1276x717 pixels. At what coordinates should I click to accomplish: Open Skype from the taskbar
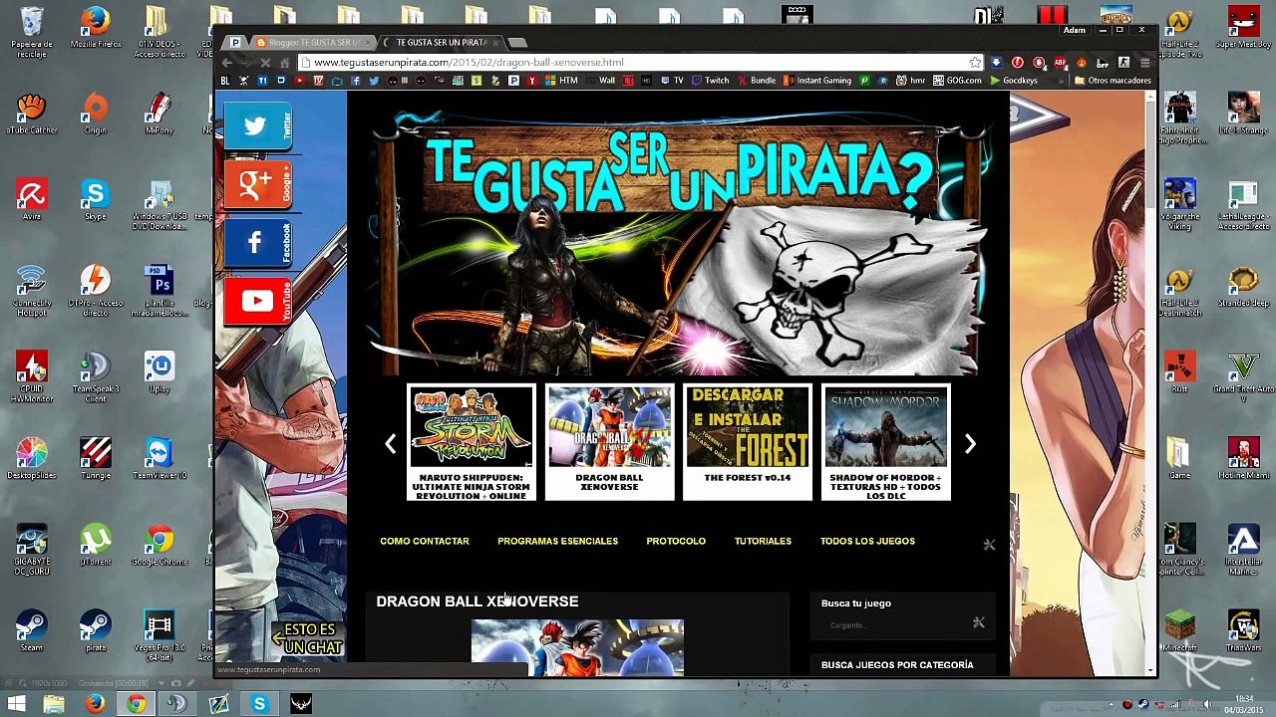coord(259,705)
